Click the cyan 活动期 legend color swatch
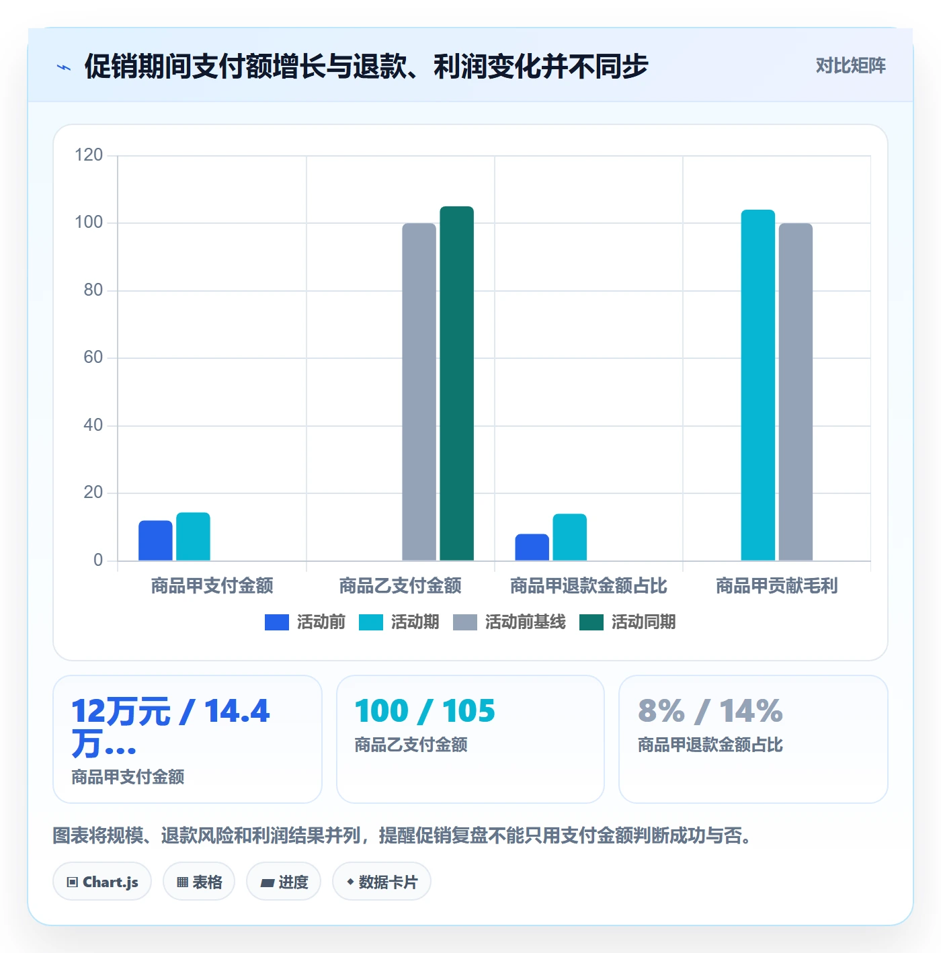The image size is (941, 953). click(371, 622)
